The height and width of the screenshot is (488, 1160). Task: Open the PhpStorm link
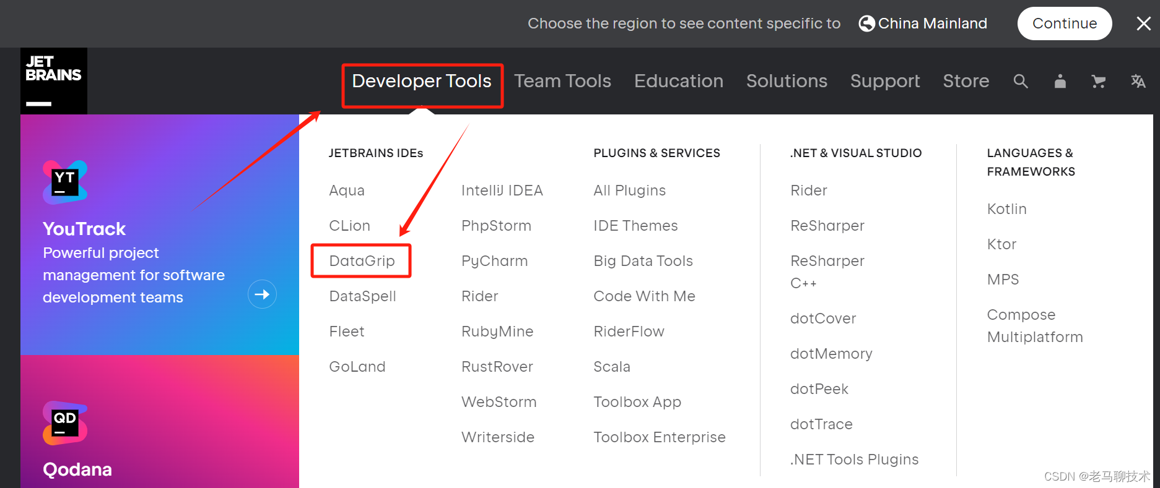pos(497,226)
